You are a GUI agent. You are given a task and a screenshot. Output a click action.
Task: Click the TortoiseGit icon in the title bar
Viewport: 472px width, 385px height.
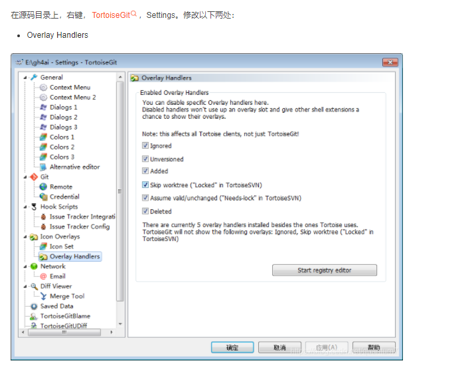click(19, 62)
